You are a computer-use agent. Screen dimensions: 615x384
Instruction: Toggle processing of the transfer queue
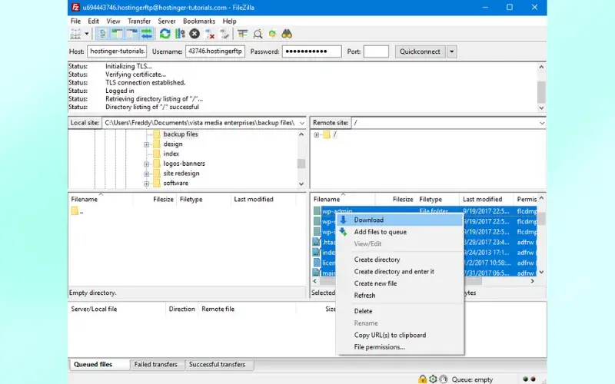pyautogui.click(x=180, y=34)
